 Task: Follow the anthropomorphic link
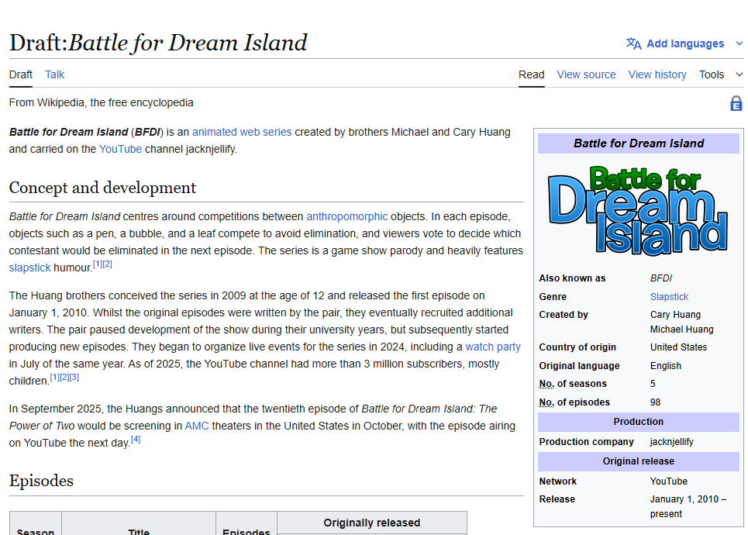346,216
